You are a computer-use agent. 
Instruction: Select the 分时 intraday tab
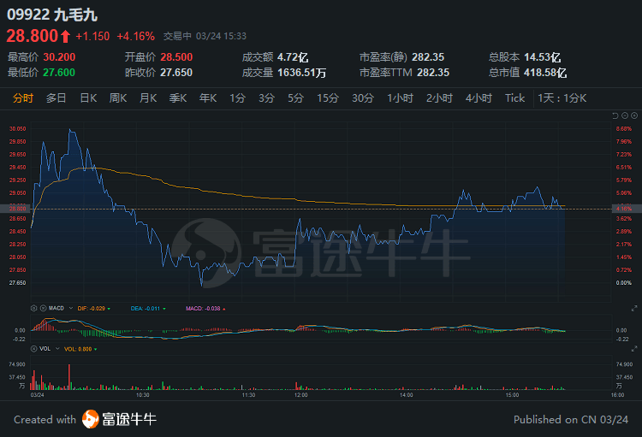click(23, 98)
